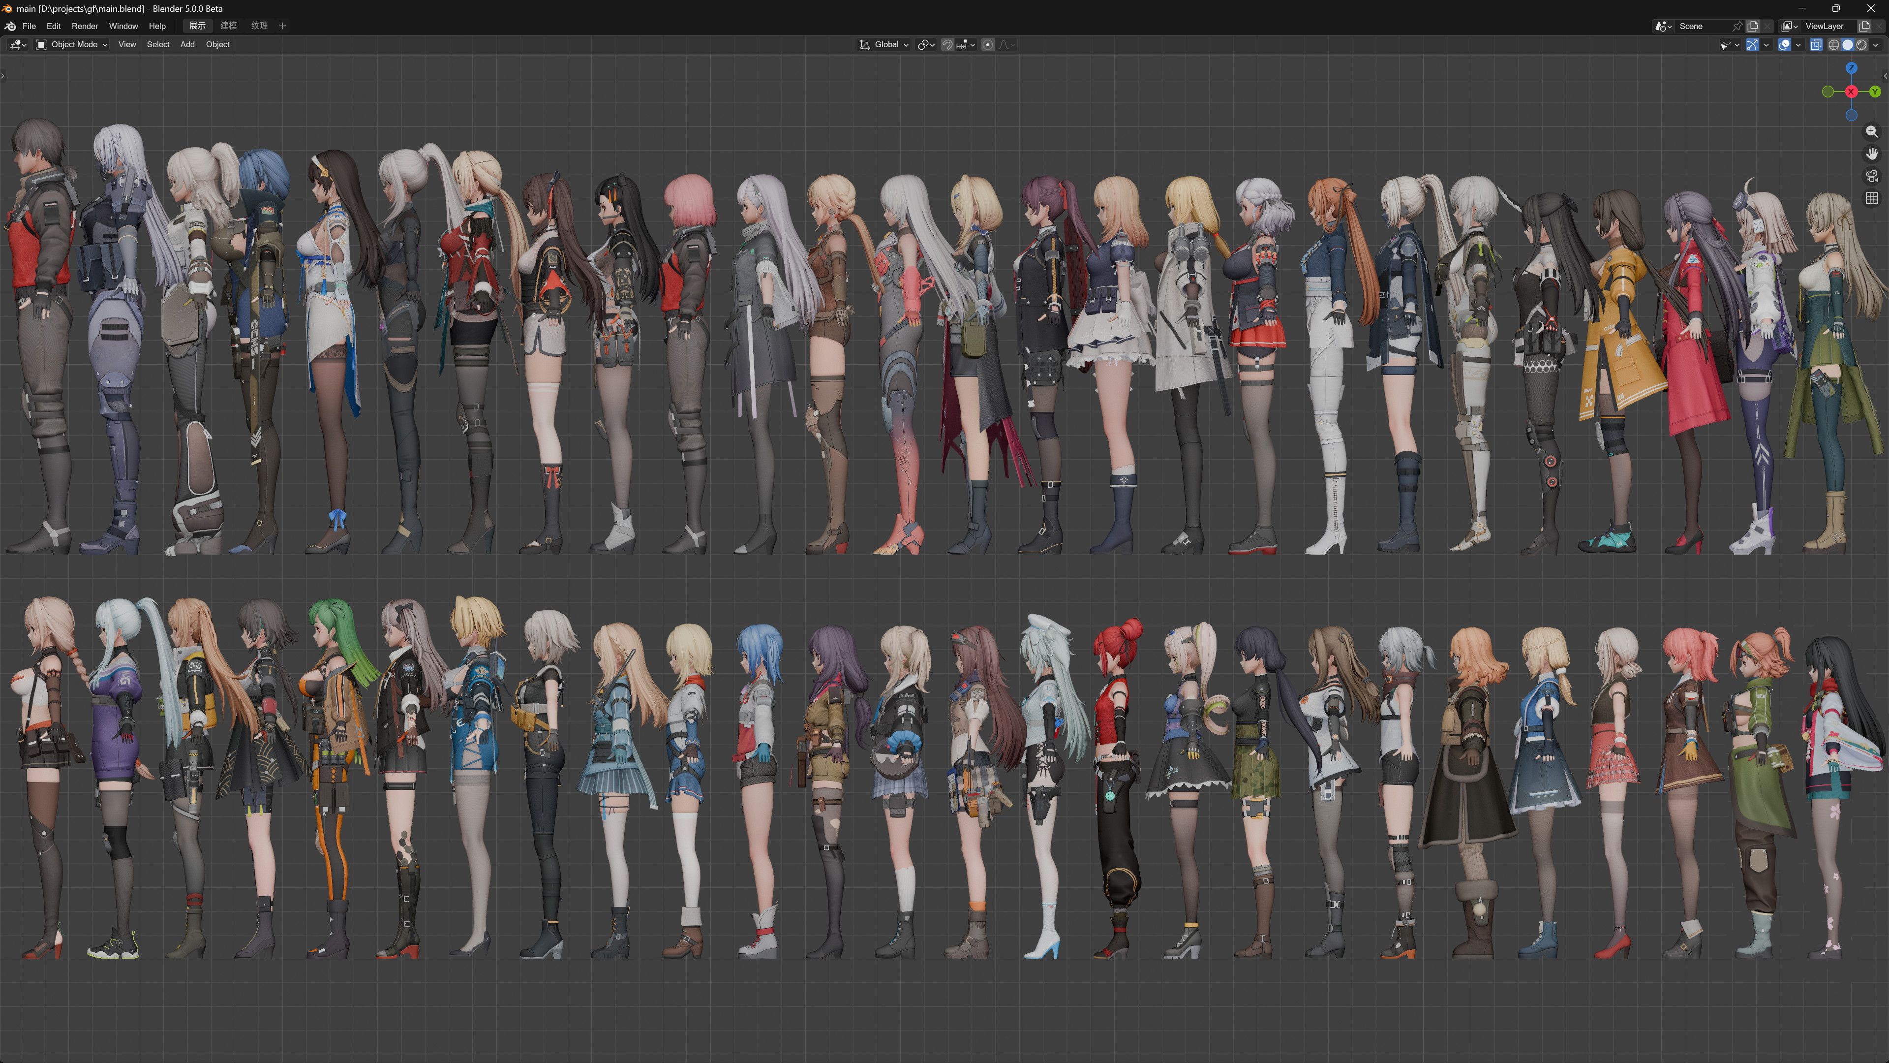Open the Add menu in header

tap(187, 45)
